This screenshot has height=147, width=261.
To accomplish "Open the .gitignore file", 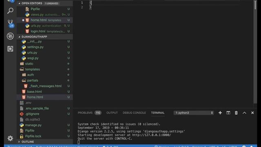I will click(44, 114).
